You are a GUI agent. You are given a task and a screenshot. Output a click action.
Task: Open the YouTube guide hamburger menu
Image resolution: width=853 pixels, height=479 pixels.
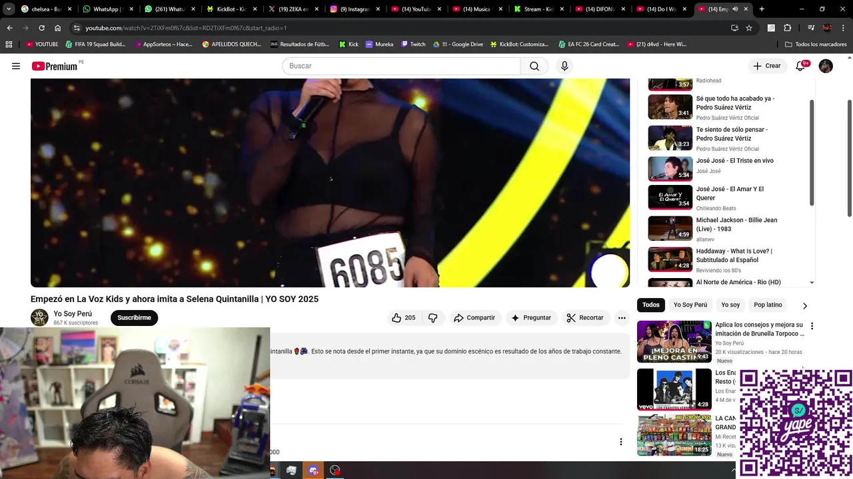click(16, 66)
